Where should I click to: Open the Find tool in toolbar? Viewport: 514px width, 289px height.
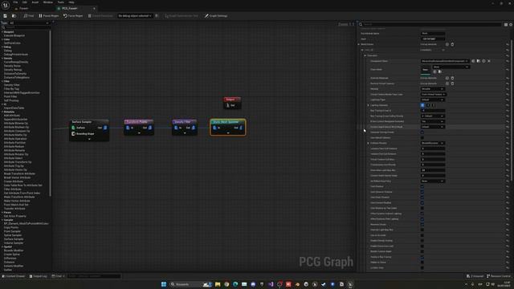pyautogui.click(x=29, y=16)
